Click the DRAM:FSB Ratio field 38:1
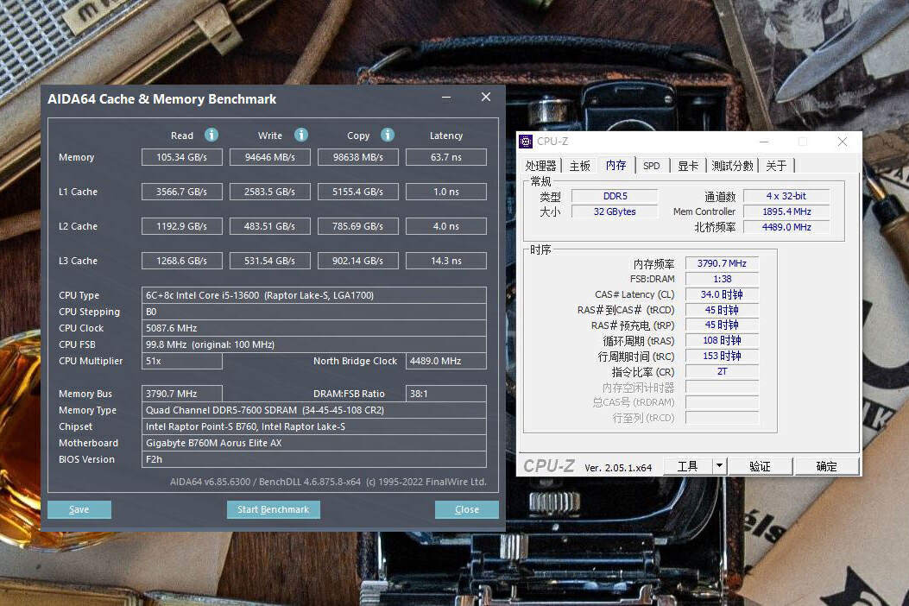The height and width of the screenshot is (606, 909). [x=446, y=394]
